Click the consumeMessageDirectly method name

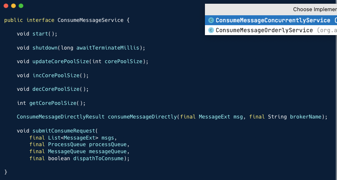coord(142,117)
